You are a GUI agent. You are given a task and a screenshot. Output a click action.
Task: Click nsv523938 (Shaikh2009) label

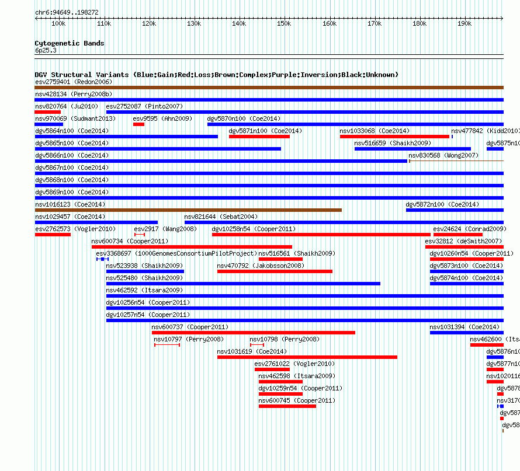tap(144, 266)
